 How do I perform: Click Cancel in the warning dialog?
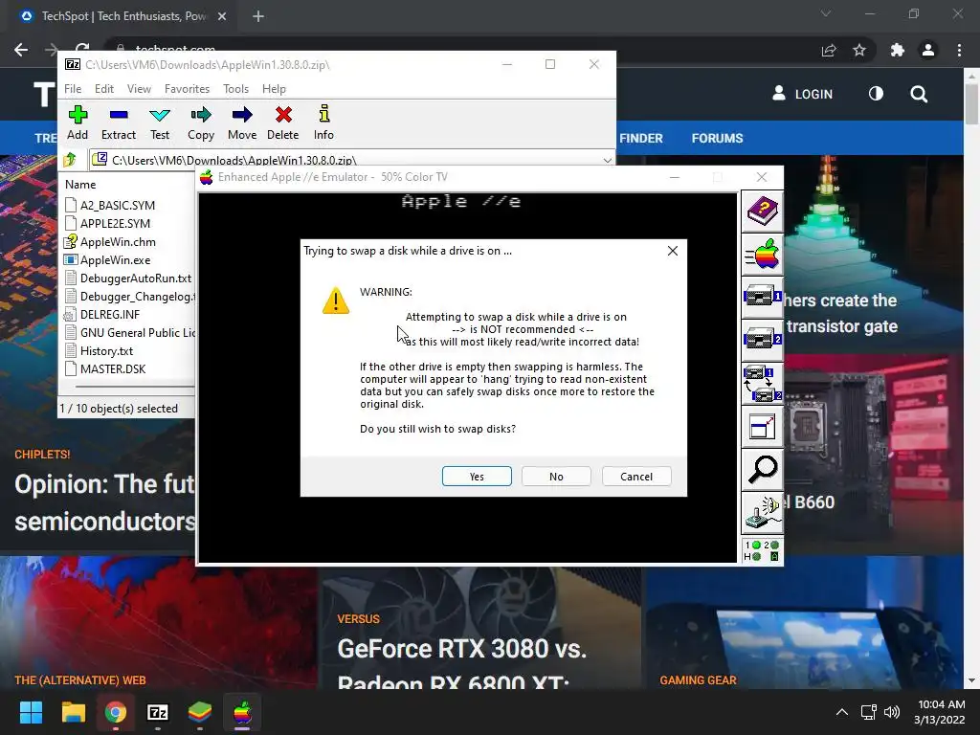pyautogui.click(x=636, y=477)
